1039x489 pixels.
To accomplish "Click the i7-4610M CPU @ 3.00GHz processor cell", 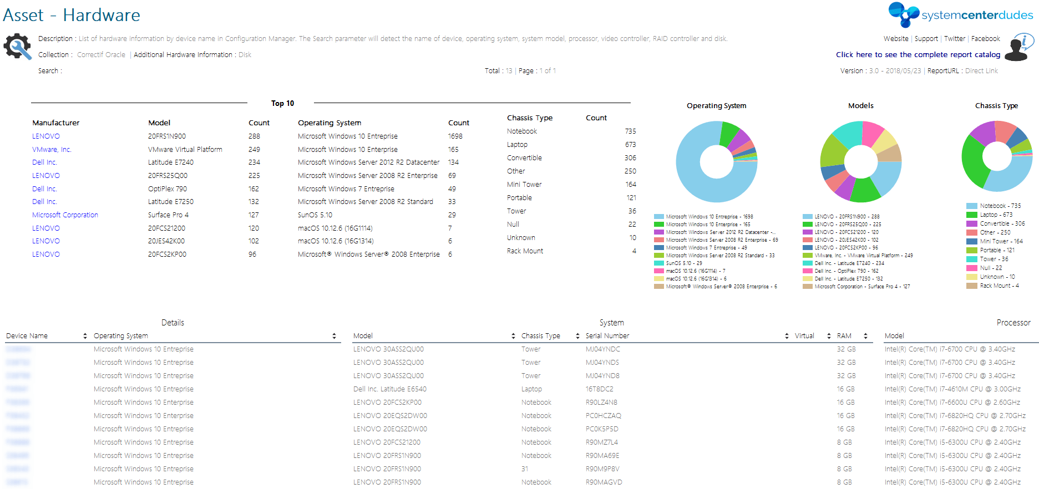I will (x=952, y=389).
